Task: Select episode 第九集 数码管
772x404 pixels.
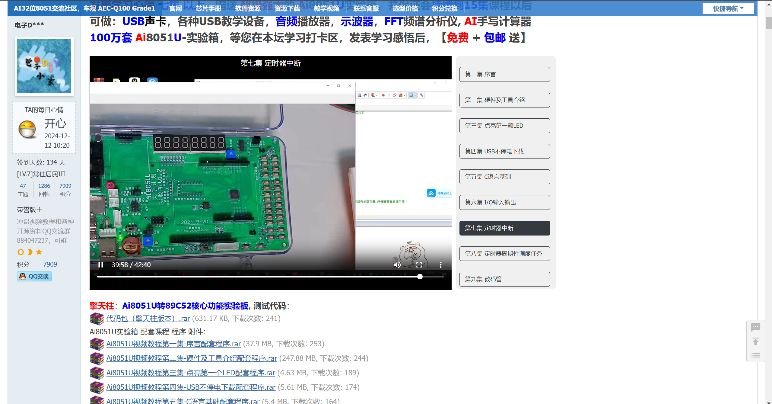Action: [504, 279]
